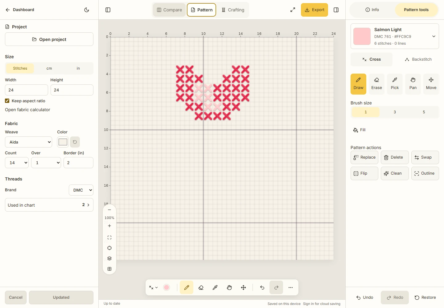Select pencil draw tool in bottom toolbar

pos(187,287)
